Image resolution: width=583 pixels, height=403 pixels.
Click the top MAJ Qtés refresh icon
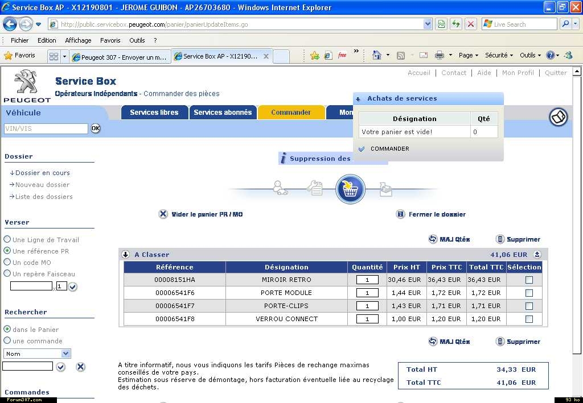click(x=433, y=239)
